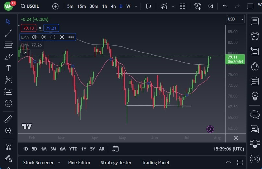Click the bar replay rewind icon
The height and width of the screenshot is (169, 262).
click(x=210, y=6)
